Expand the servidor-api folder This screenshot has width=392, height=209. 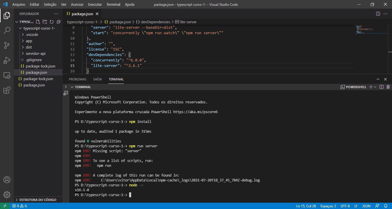coord(36,53)
